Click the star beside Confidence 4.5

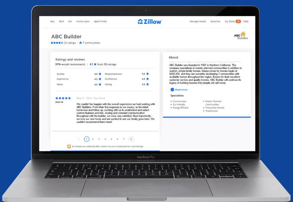point(148,79)
